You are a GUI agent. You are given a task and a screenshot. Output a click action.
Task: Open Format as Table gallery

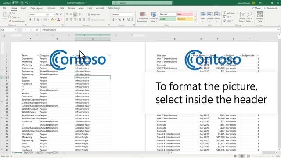[x=154, y=17]
